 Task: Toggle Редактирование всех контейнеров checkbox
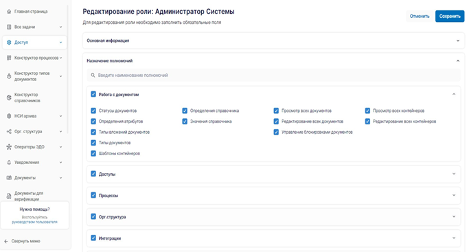click(367, 122)
